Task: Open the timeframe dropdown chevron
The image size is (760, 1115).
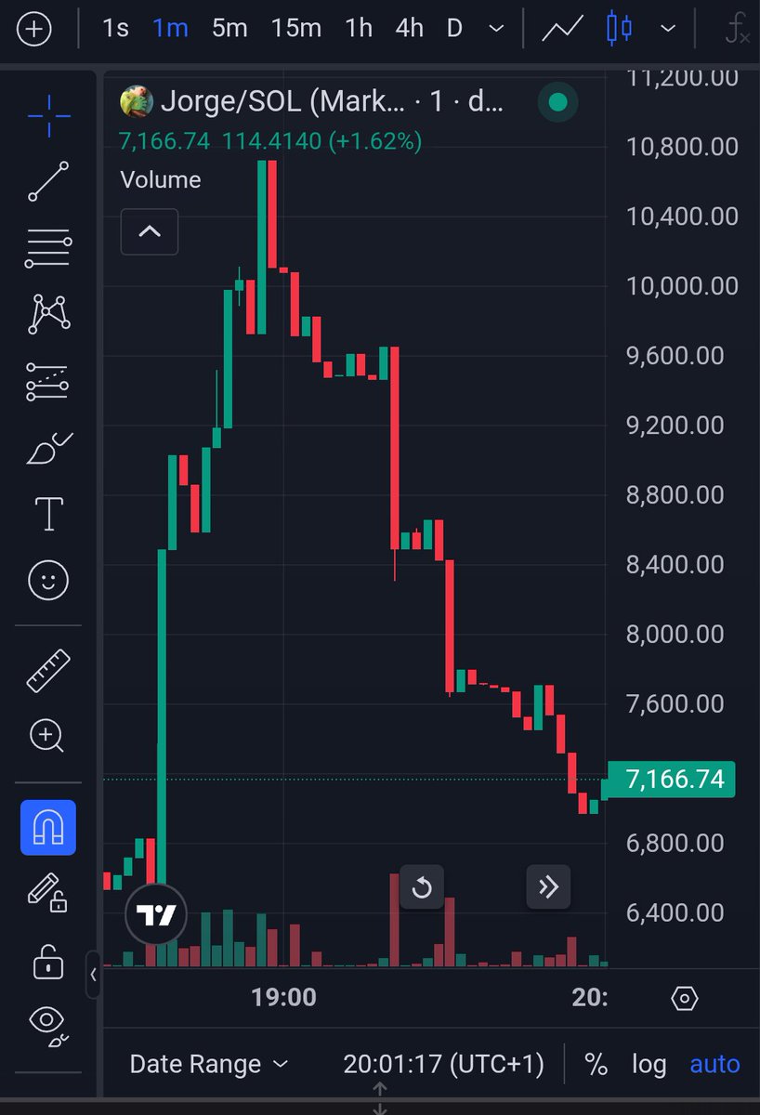Action: coord(498,29)
